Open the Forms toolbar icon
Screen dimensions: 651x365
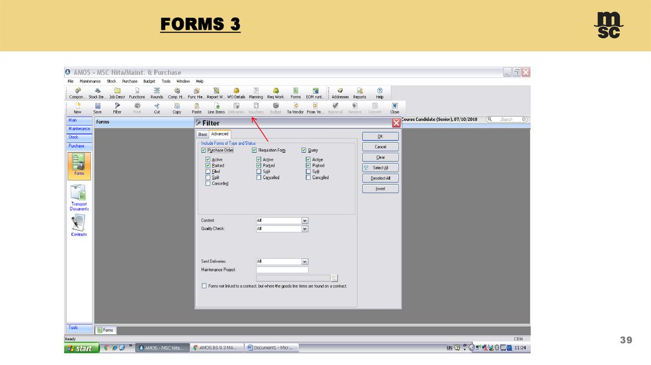tap(296, 93)
